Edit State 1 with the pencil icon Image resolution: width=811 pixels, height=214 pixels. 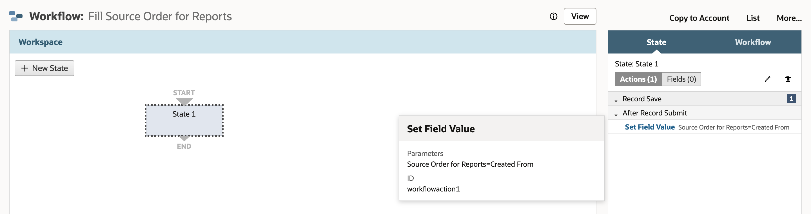pos(767,79)
